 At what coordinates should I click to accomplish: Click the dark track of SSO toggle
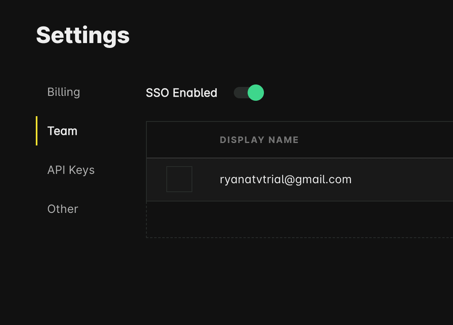240,93
